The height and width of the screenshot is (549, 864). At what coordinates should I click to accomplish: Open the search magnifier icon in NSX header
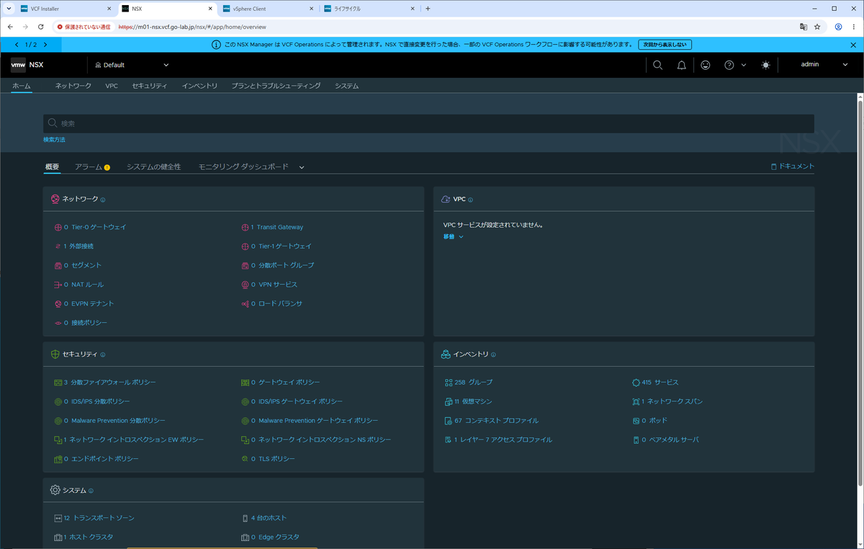click(x=657, y=65)
